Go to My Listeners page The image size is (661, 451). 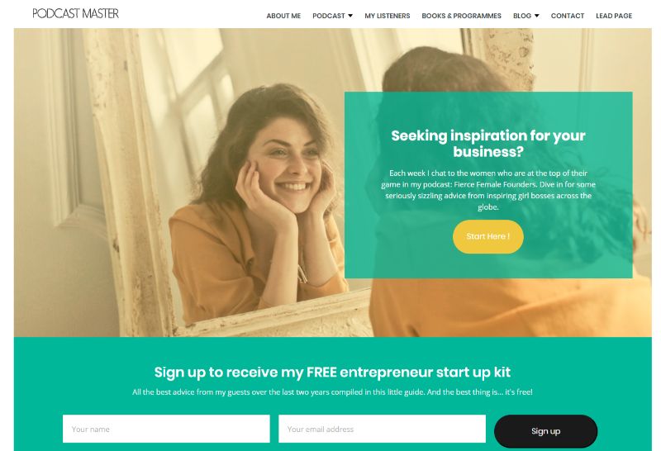tap(387, 16)
